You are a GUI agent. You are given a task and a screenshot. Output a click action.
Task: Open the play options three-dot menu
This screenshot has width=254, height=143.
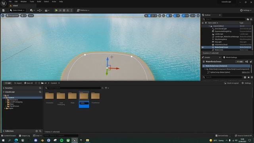[71, 10]
